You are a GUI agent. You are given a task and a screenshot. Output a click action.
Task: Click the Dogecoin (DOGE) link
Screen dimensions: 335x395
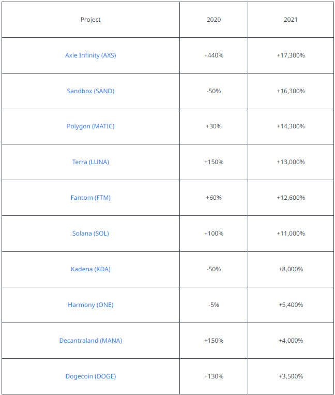pos(90,376)
